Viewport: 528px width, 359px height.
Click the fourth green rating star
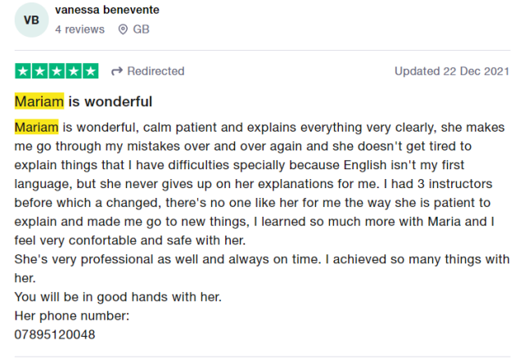tap(74, 71)
